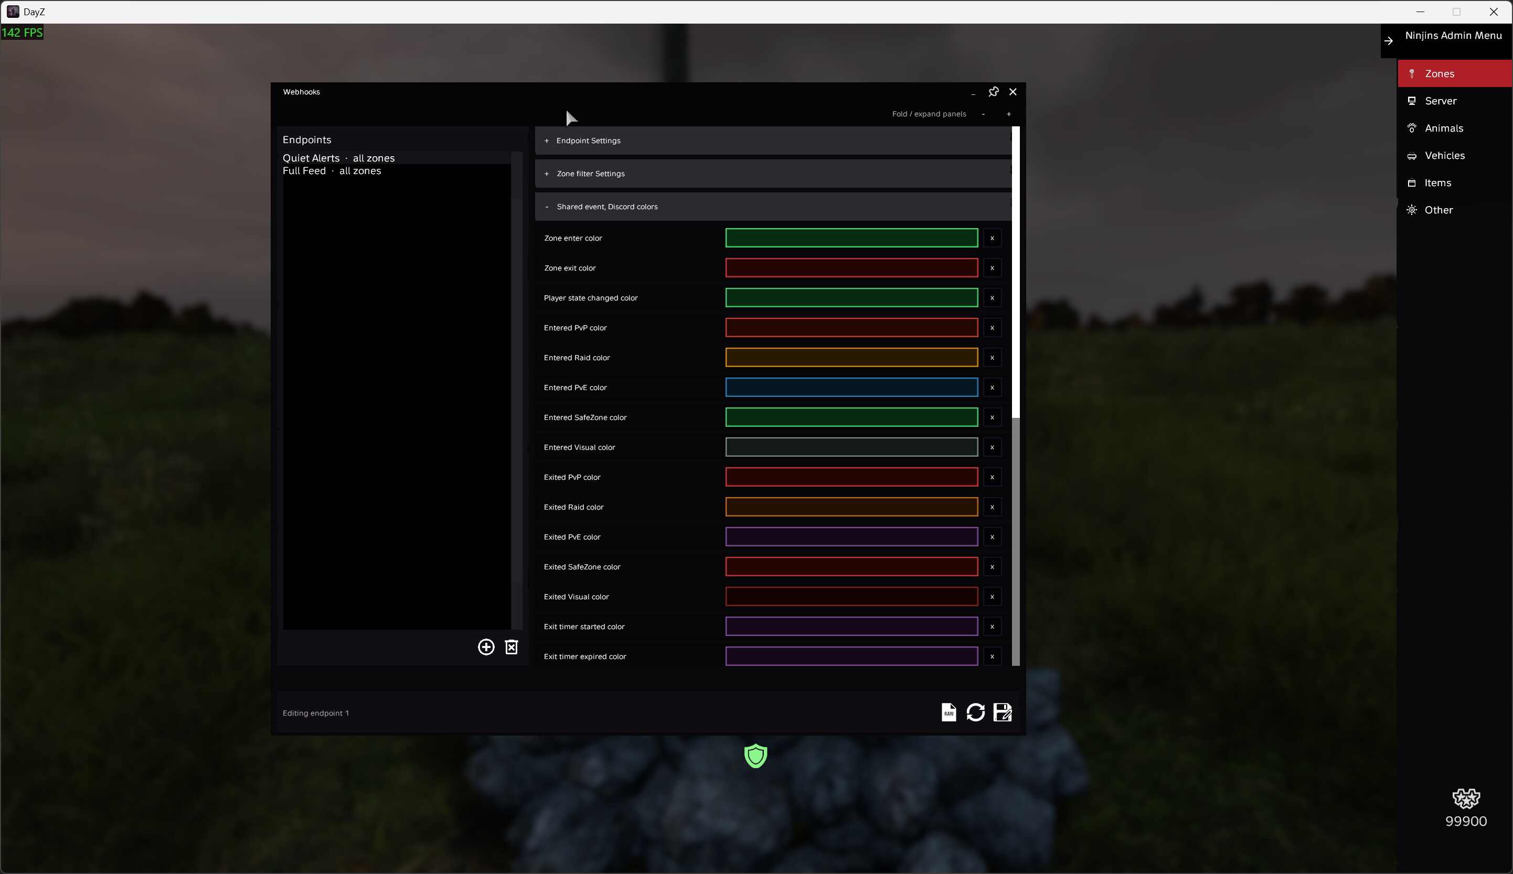Close the Webhooks window
The height and width of the screenshot is (874, 1513).
tap(1013, 92)
